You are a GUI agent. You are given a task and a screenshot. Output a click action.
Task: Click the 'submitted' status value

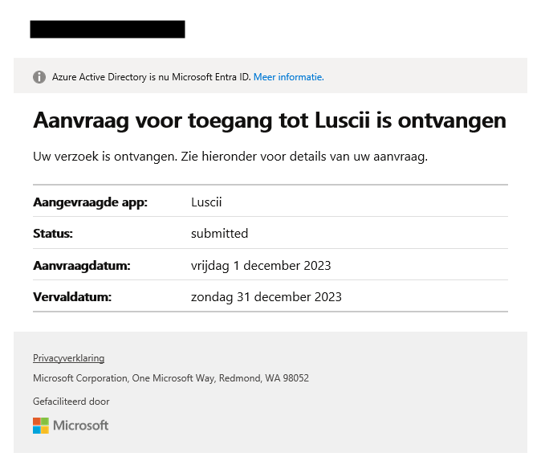click(219, 234)
